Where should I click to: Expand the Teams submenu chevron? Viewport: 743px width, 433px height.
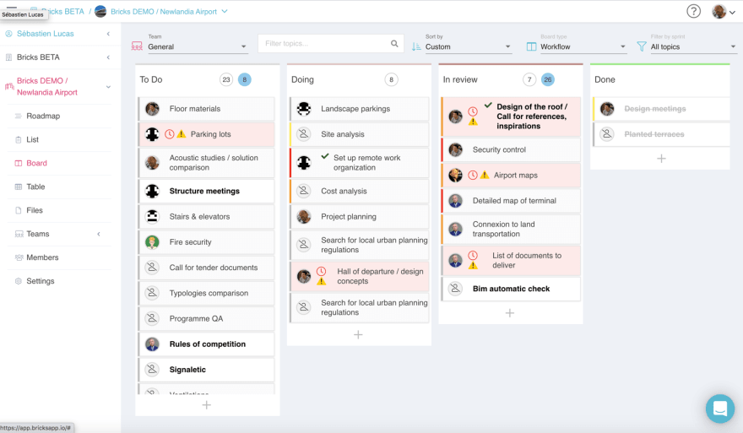[x=99, y=234]
